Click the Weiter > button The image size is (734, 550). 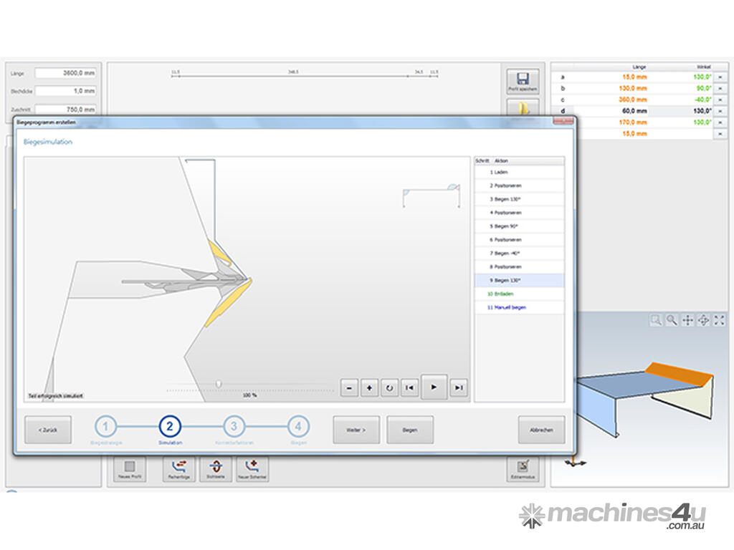point(356,430)
